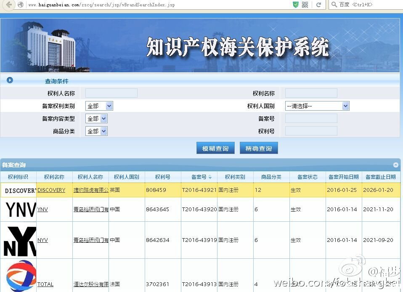Click the 权利号 column header
Viewport: 403px width, 292px height.
(x=163, y=177)
